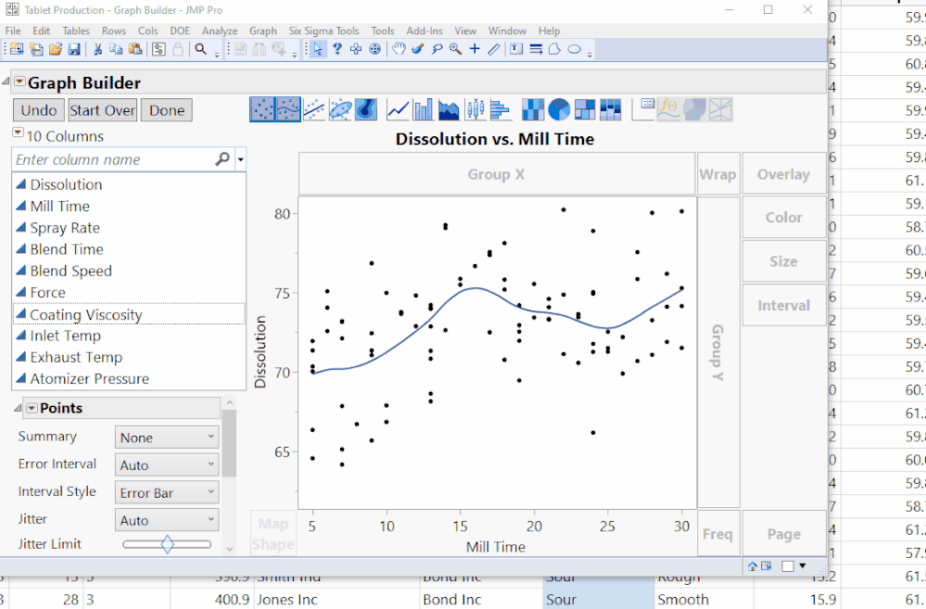926x609 pixels.
Task: Click the Cut scissors icon
Action: point(98,50)
